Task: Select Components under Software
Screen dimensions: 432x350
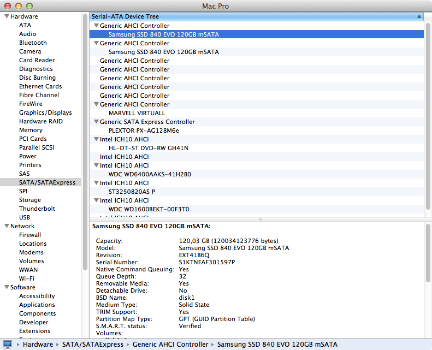Action: pos(37,313)
